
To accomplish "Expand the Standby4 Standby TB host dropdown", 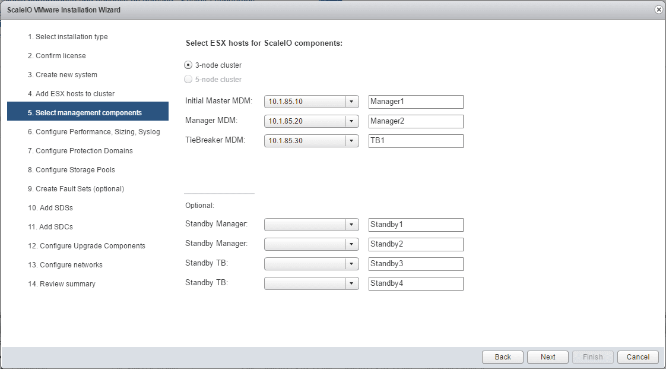I will [x=312, y=283].
